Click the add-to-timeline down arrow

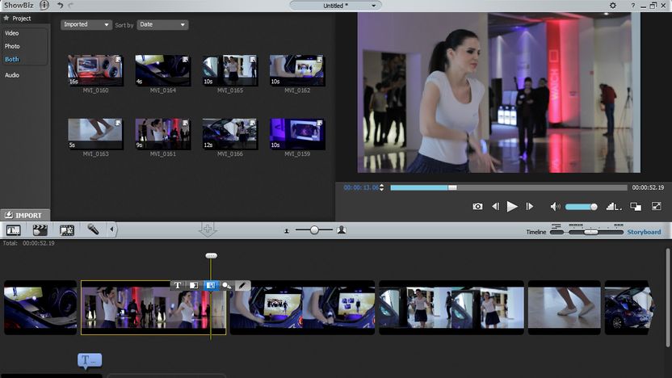[208, 229]
